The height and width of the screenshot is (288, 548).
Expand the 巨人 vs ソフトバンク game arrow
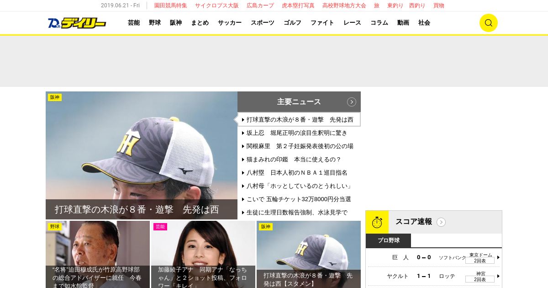[x=498, y=257]
